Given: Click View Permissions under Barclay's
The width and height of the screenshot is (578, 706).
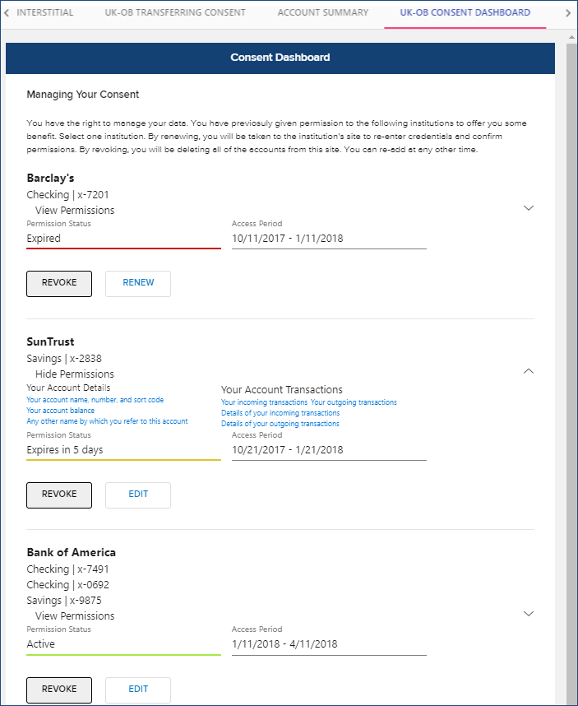Looking at the screenshot, I should click(x=75, y=211).
